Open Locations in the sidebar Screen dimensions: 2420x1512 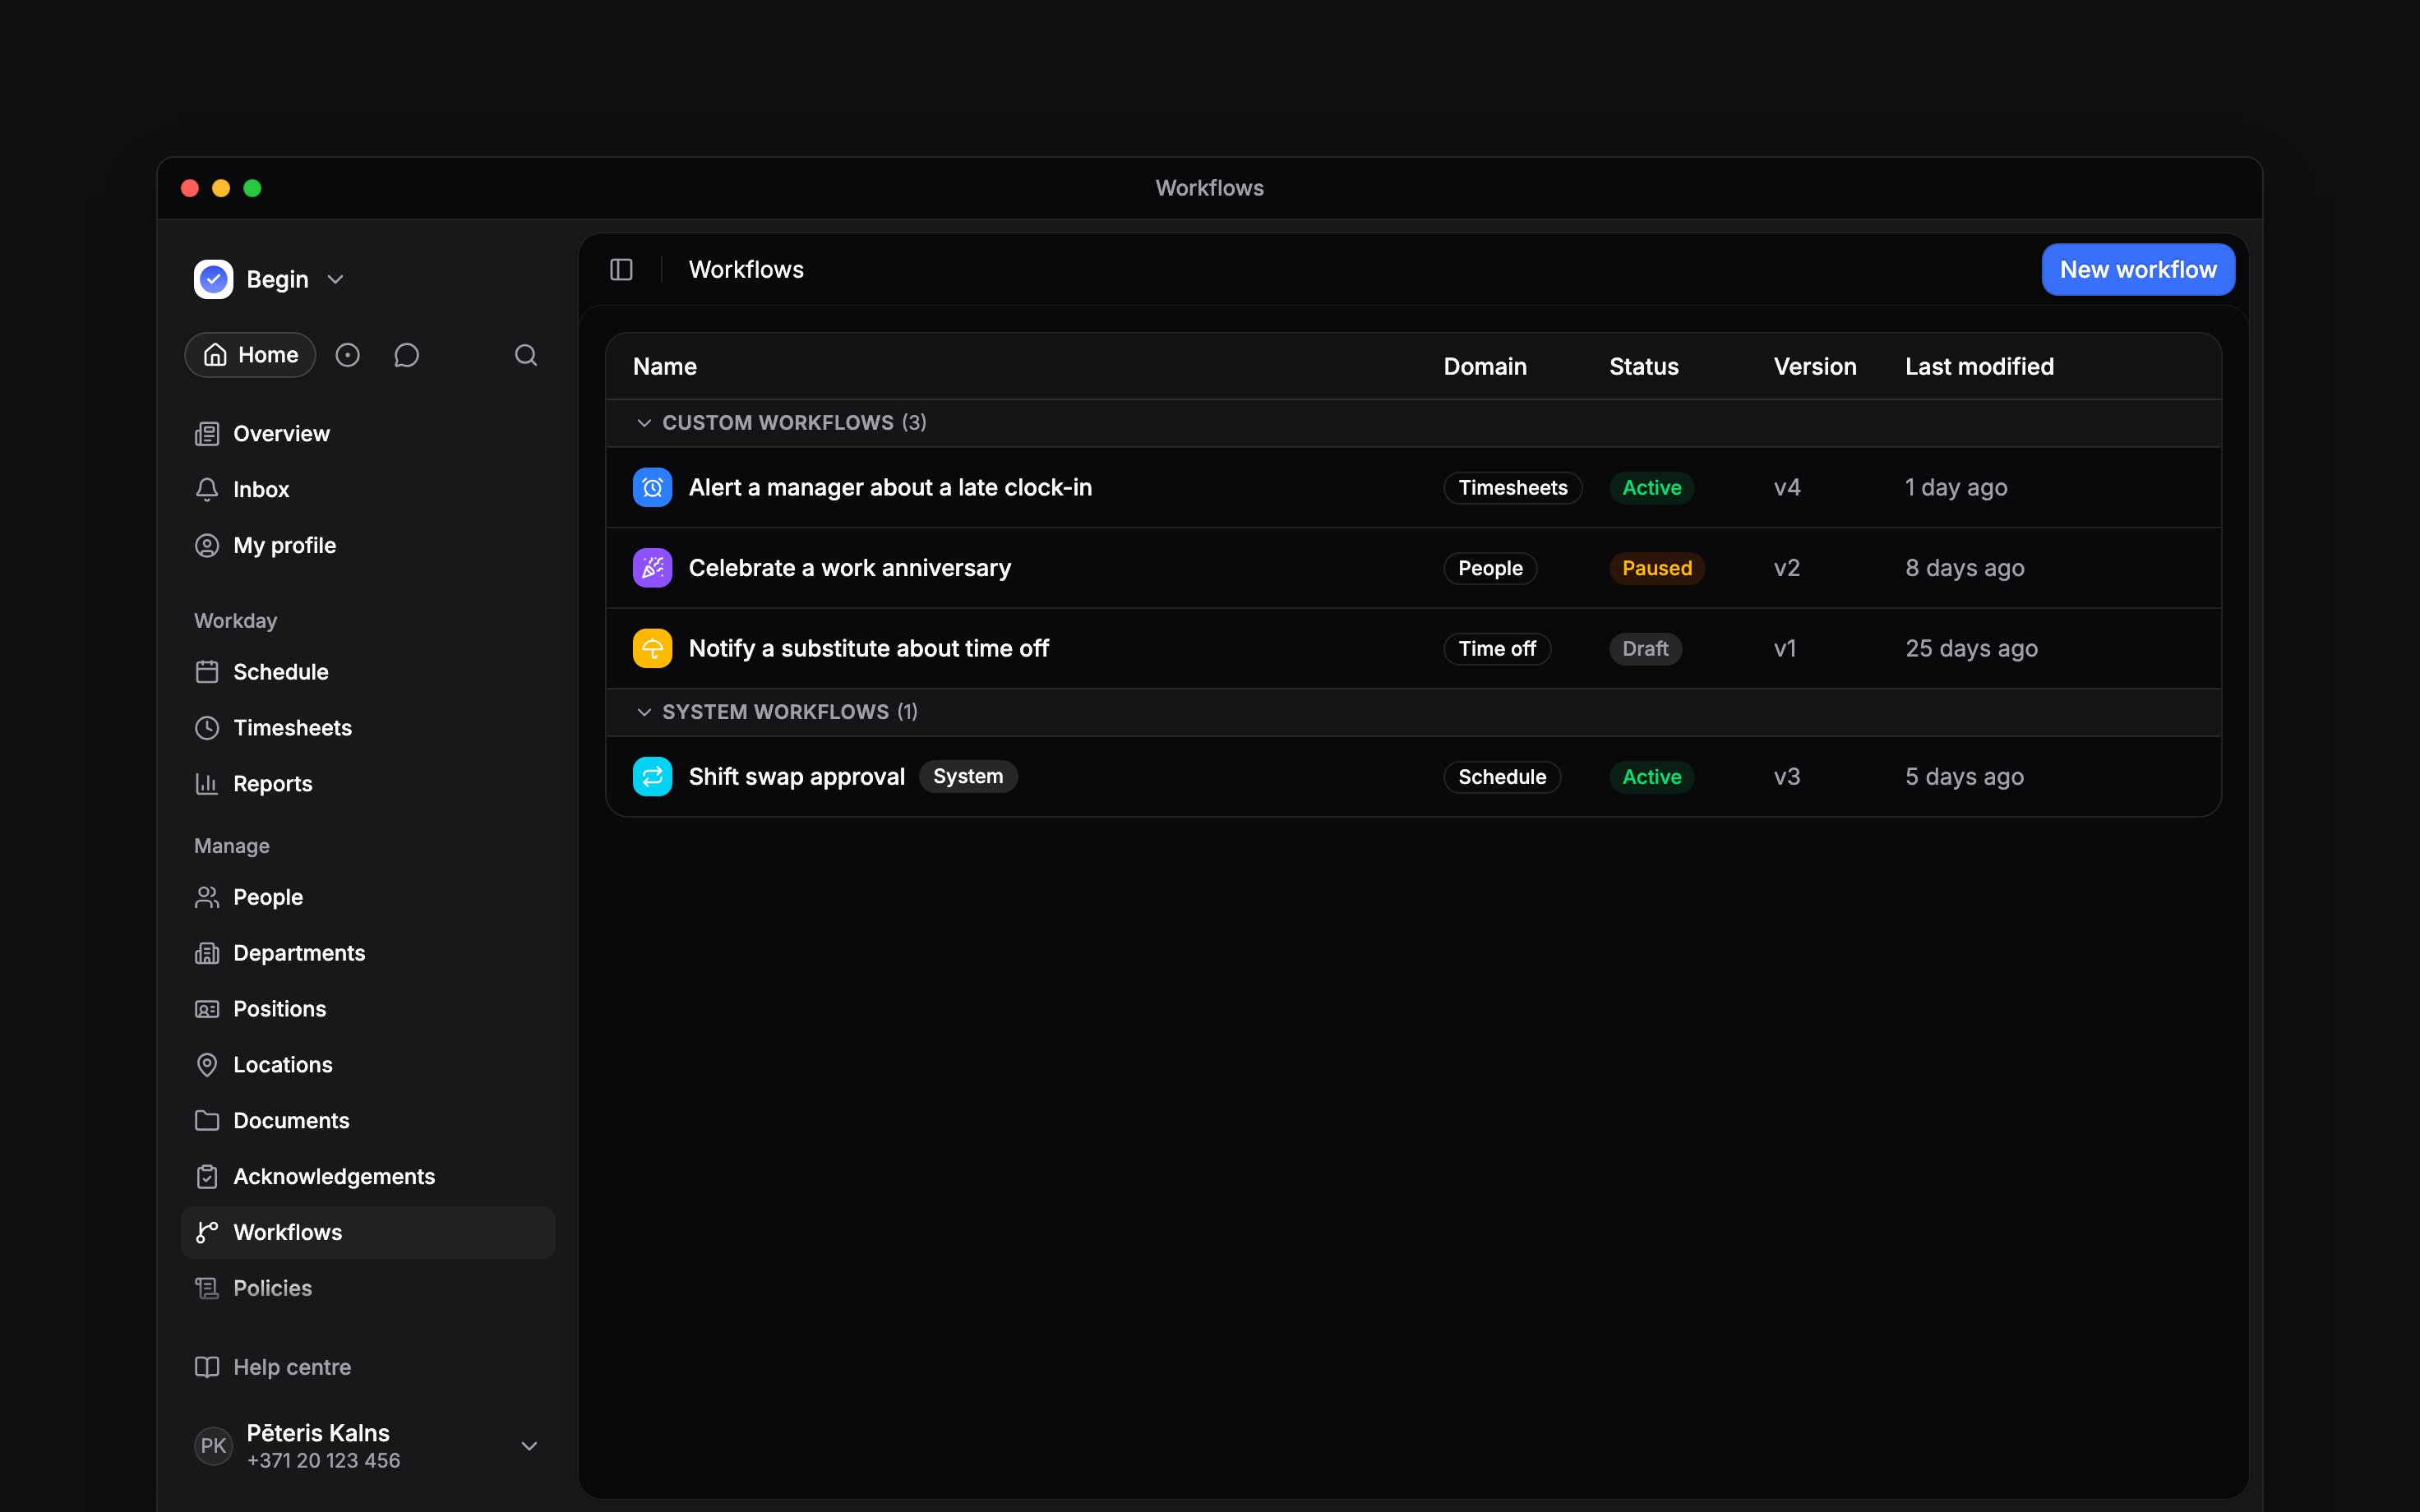click(368, 1065)
